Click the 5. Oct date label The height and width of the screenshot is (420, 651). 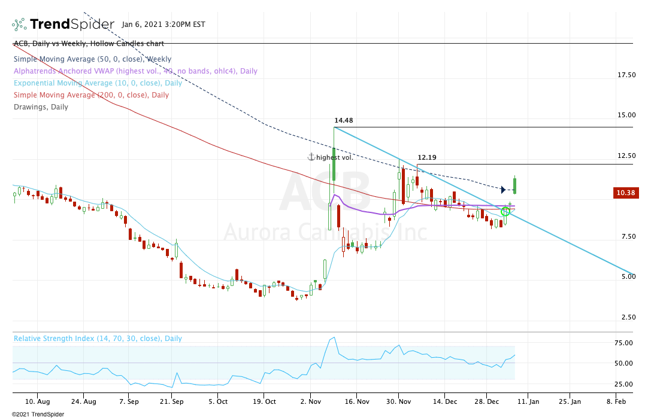(x=218, y=402)
